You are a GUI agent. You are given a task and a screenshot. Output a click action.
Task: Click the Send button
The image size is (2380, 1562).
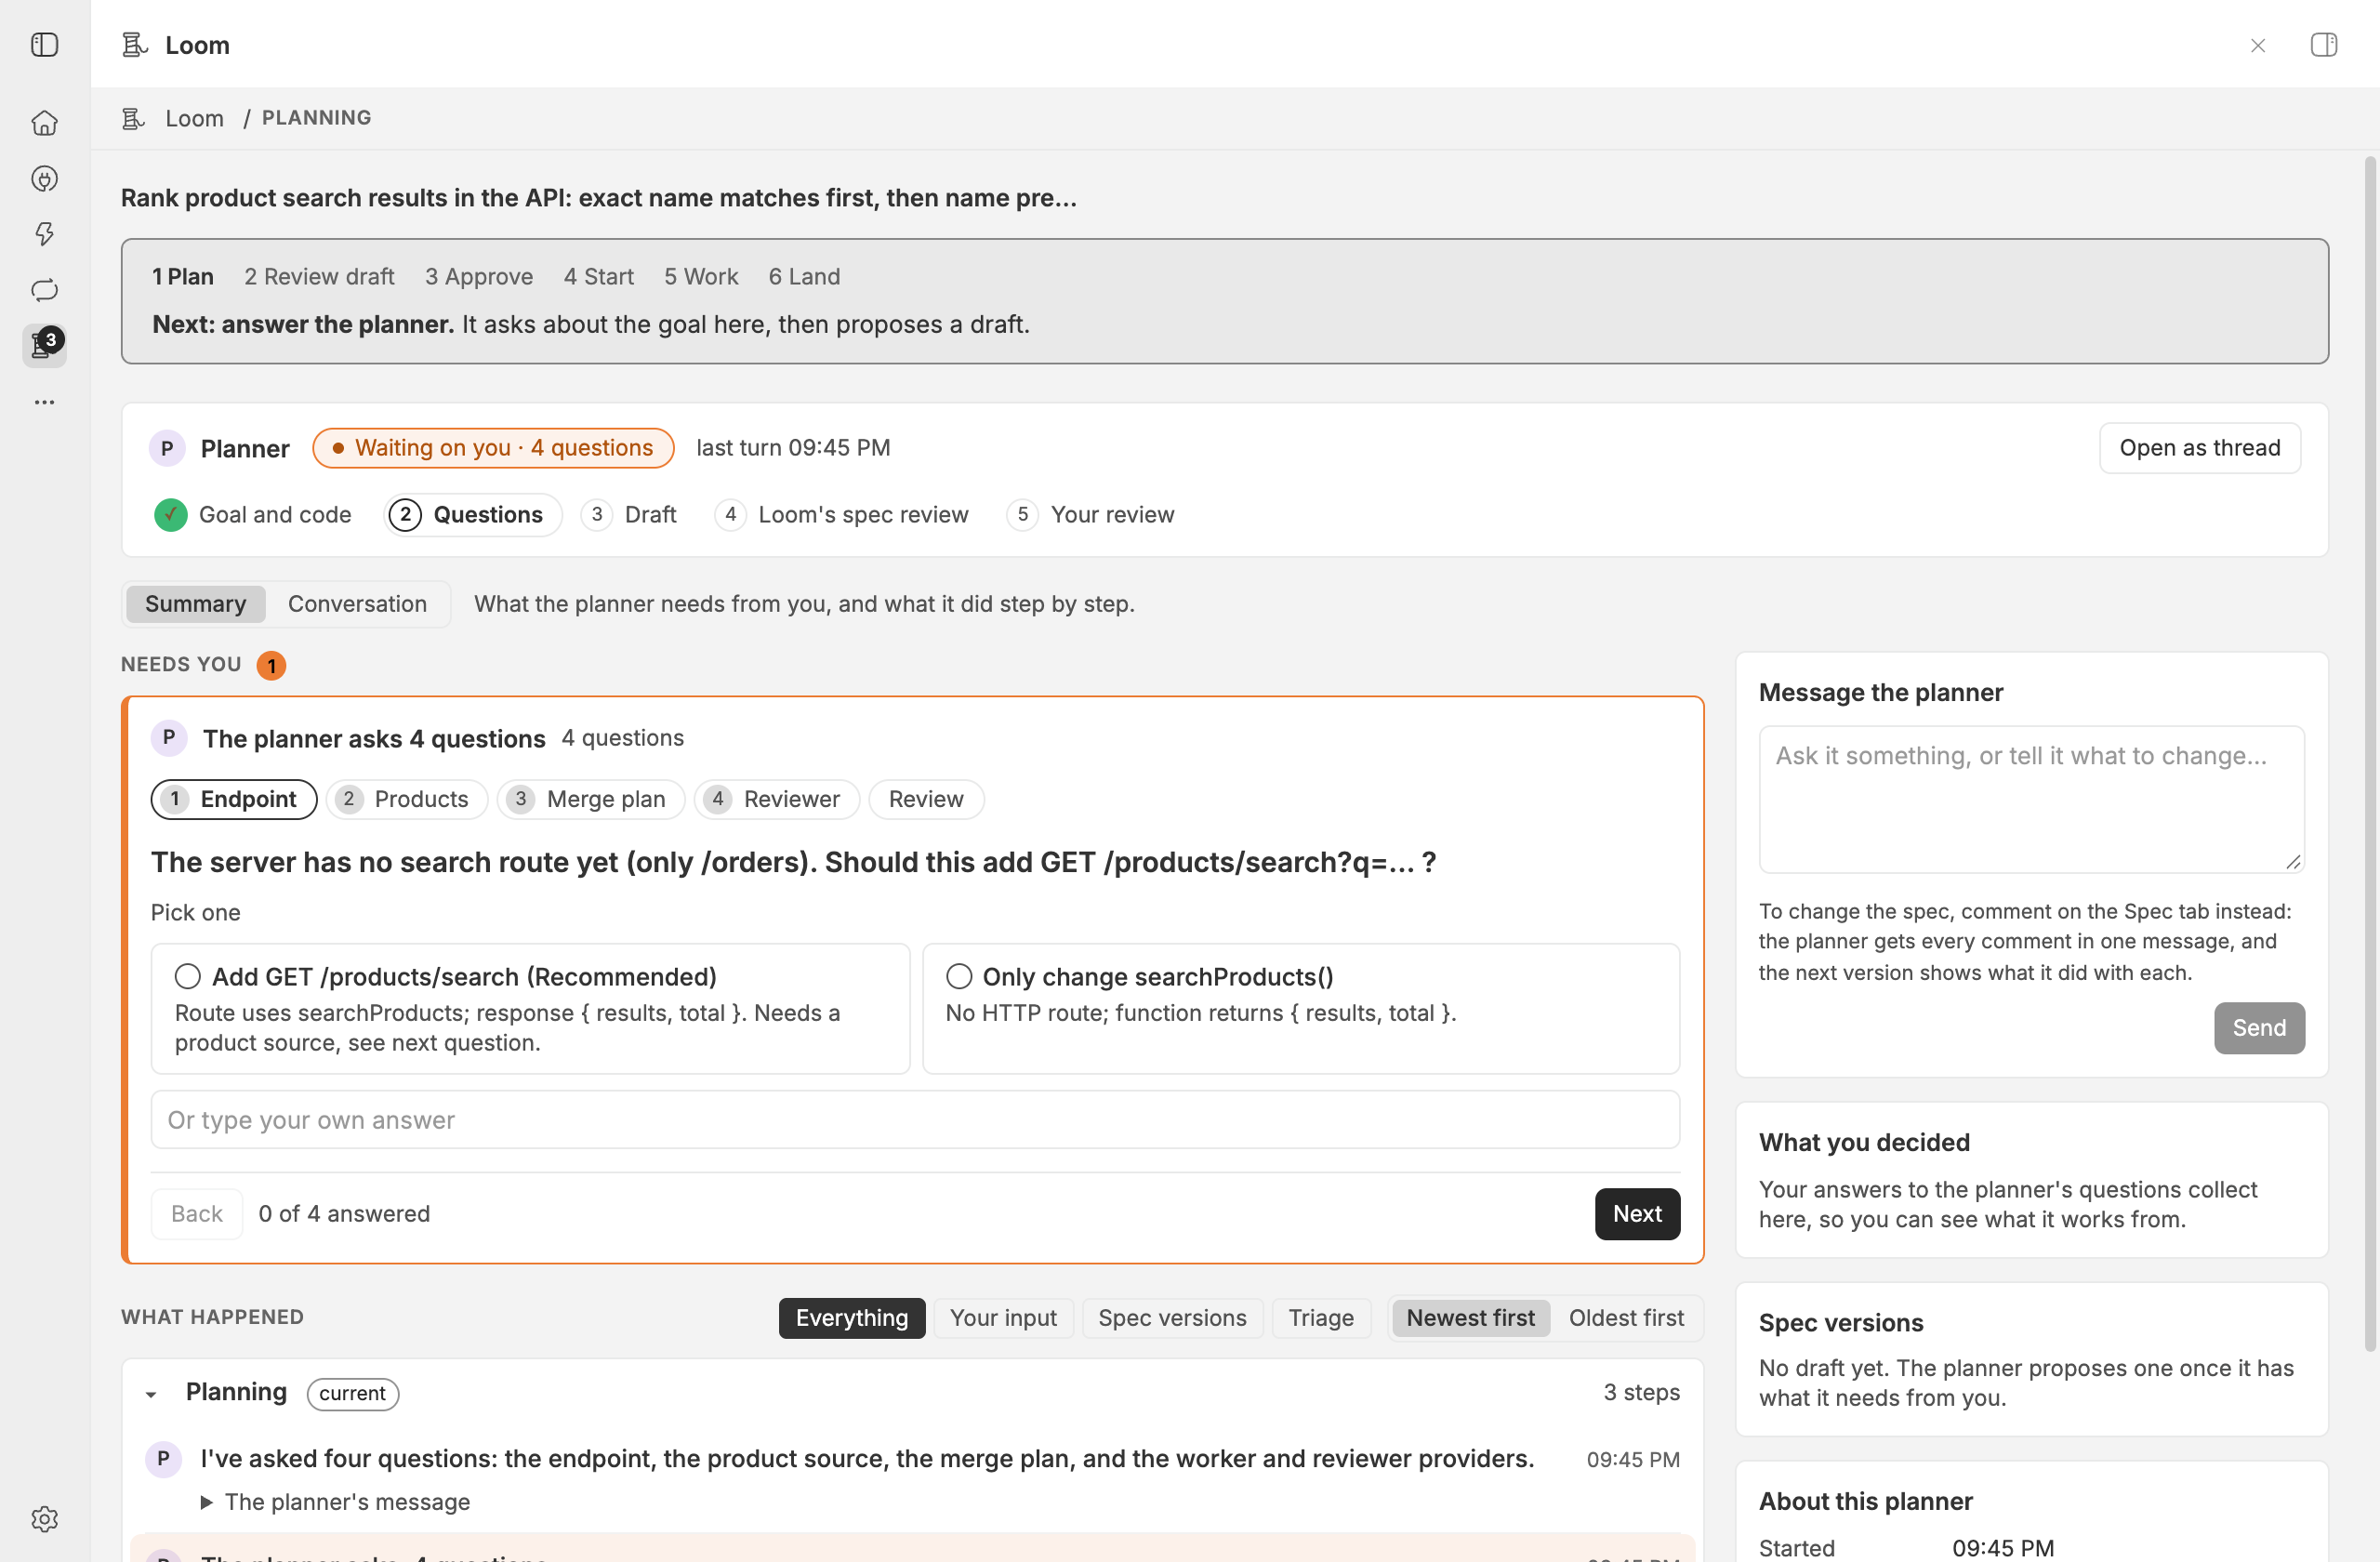[x=2259, y=1027]
